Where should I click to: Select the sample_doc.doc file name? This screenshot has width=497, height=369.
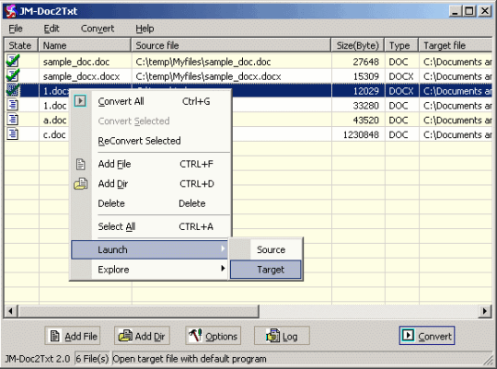pos(76,62)
